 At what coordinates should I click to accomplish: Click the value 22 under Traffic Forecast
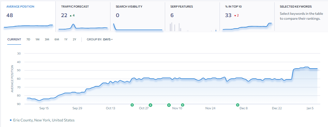click(64, 15)
